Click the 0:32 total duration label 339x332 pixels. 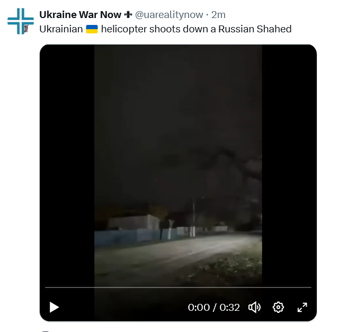tap(229, 307)
